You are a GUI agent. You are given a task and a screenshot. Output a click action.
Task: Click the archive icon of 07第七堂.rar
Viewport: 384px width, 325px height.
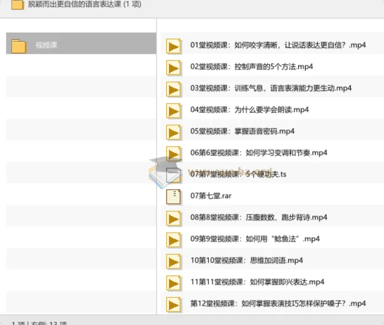coord(173,197)
